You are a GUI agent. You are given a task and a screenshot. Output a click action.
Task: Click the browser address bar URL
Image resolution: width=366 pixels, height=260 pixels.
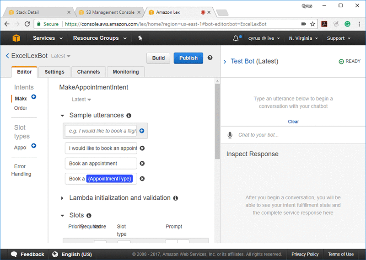[x=166, y=24]
